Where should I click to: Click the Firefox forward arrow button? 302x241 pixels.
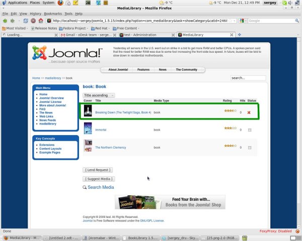13,21
